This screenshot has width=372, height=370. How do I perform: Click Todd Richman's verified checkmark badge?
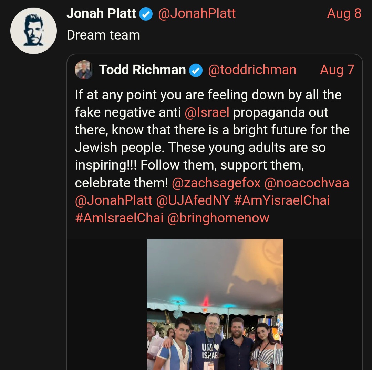coord(196,70)
